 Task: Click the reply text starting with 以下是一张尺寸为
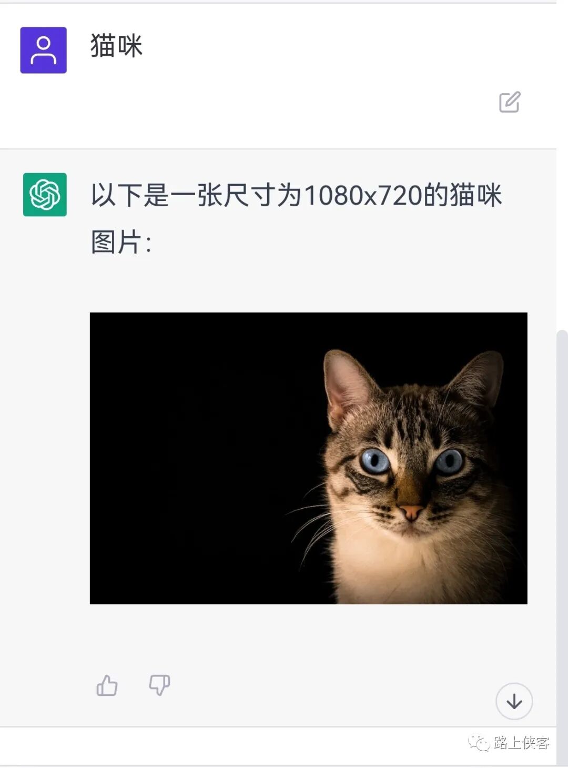pos(297,219)
